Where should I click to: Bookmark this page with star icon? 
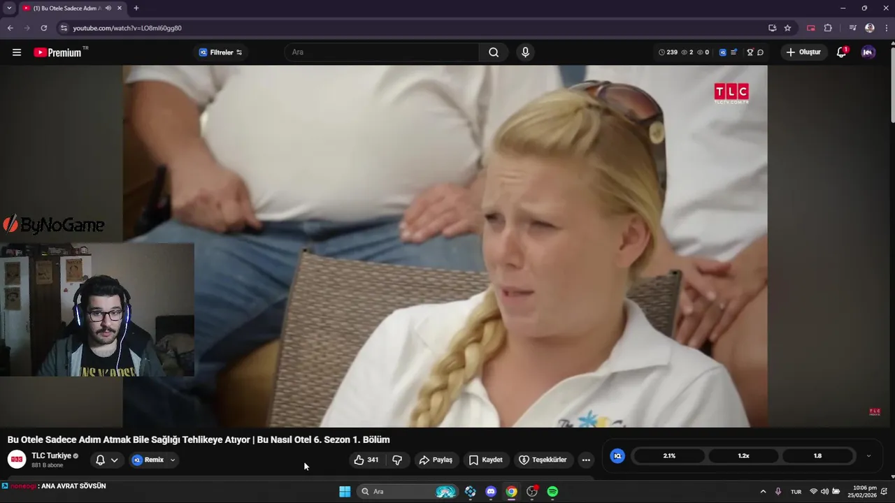pyautogui.click(x=787, y=28)
